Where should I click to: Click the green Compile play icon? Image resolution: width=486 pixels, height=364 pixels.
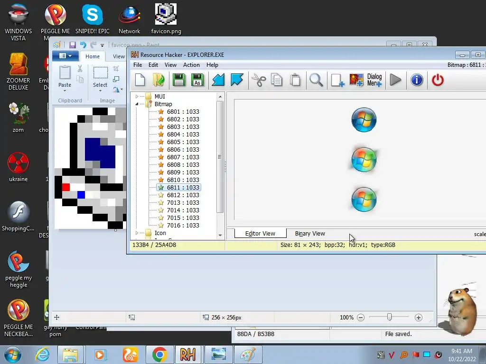click(x=395, y=80)
